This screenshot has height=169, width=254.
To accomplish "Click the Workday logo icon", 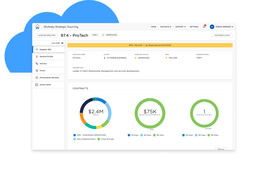I will point(38,26).
